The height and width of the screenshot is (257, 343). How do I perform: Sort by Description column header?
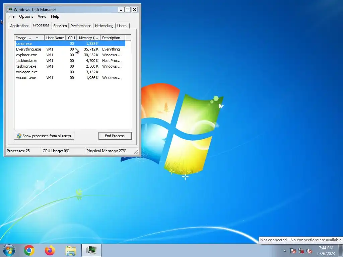click(x=113, y=38)
